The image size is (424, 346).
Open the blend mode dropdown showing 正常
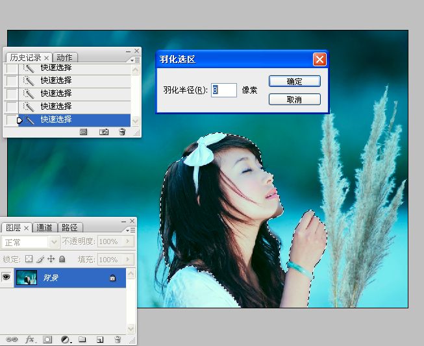pos(31,241)
